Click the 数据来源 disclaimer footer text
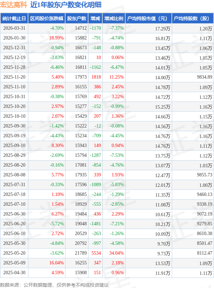This screenshot has width=214, height=288. [x=54, y=285]
